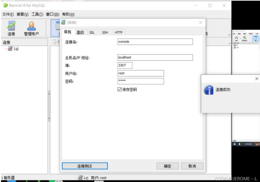The height and width of the screenshot is (182, 260).
Task: Switch to the SSH tab
Action: click(105, 32)
